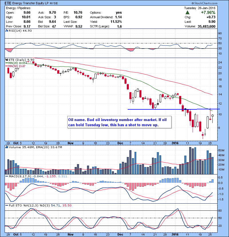Click the Last price 9.90 in header

point(212,22)
